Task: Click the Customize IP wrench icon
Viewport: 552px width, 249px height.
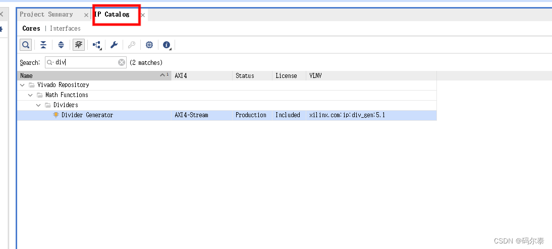Action: pyautogui.click(x=114, y=45)
